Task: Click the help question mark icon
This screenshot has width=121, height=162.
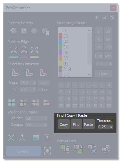Action: tap(112, 17)
